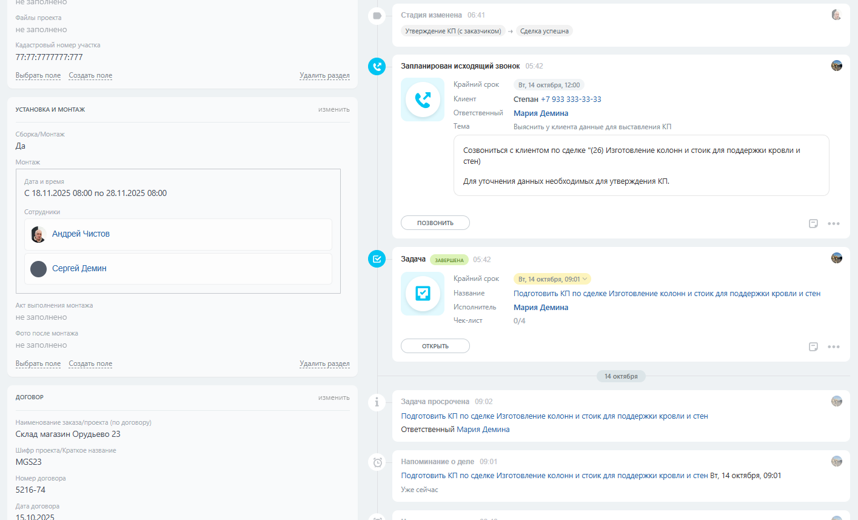Click the alarm clock icon beside Напоминание о деле
Image resolution: width=858 pixels, height=520 pixels.
(x=377, y=462)
